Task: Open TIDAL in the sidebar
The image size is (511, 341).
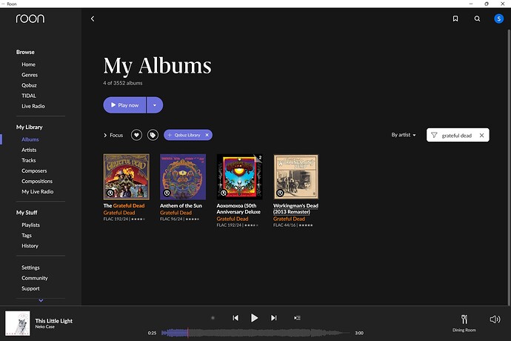Action: pos(29,96)
